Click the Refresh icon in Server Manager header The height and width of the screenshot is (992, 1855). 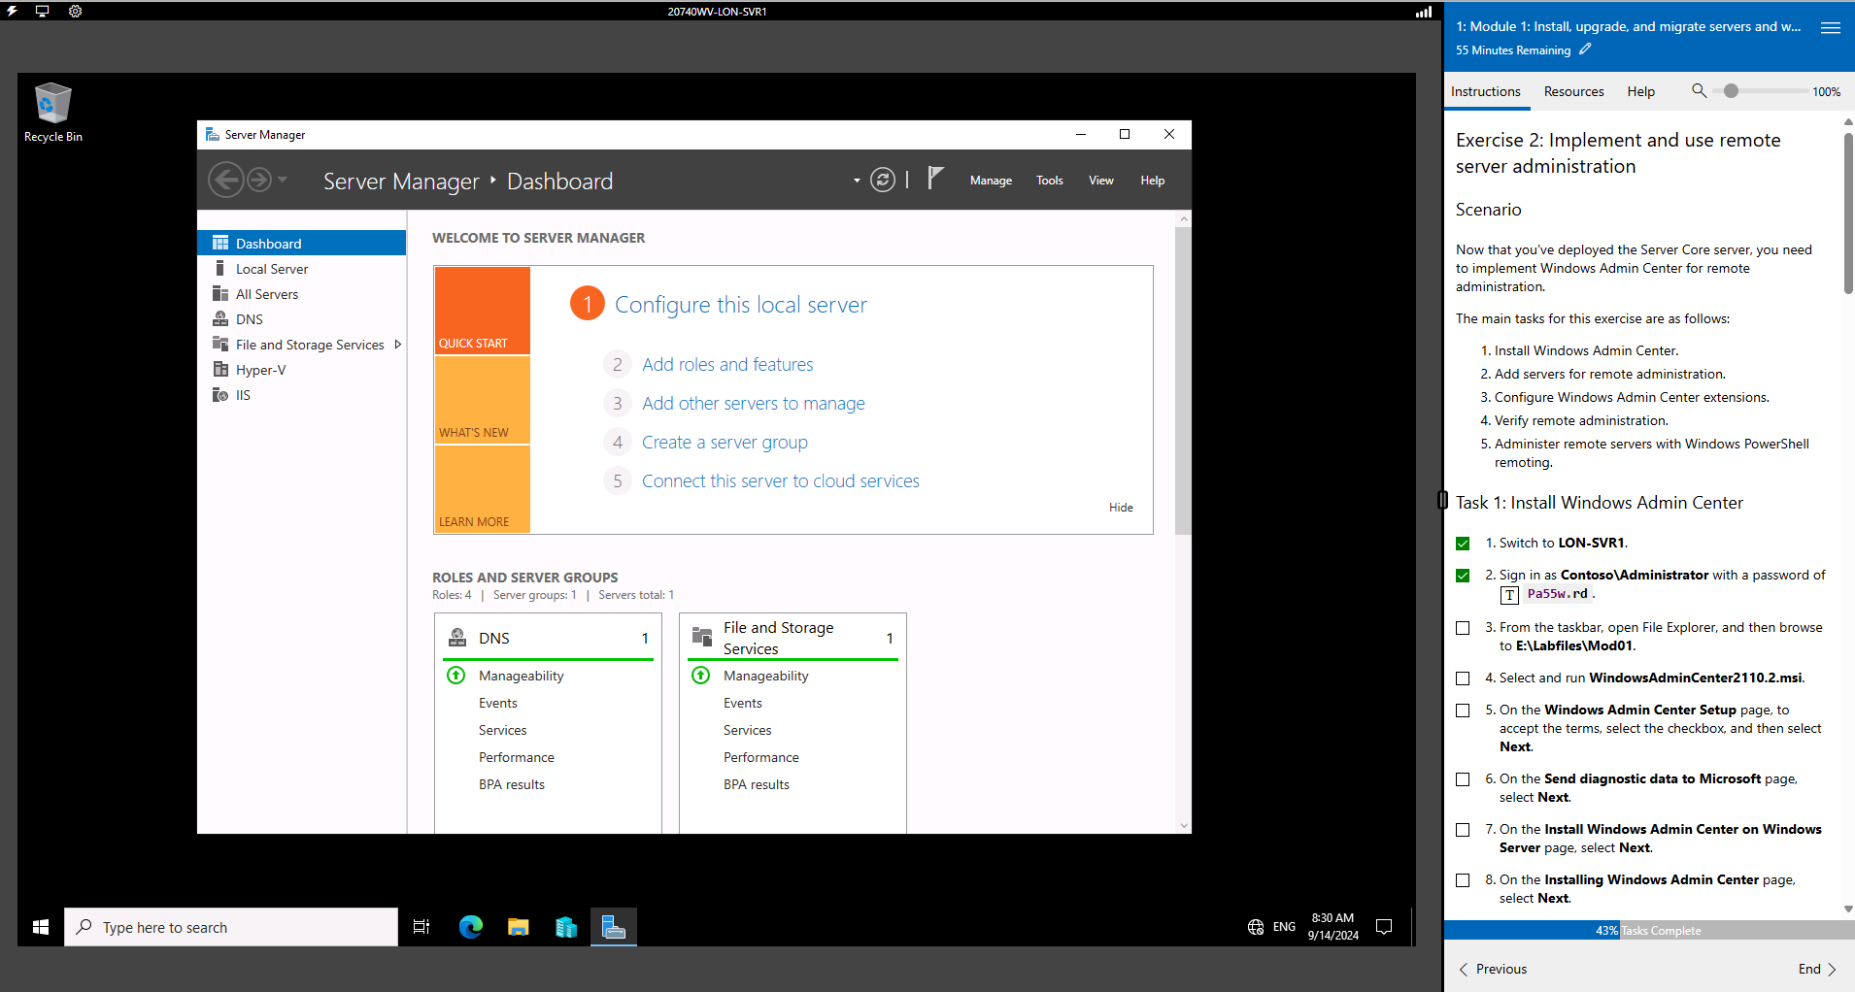coord(883,180)
